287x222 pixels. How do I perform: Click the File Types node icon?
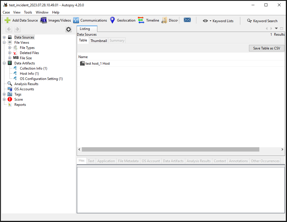(16, 48)
